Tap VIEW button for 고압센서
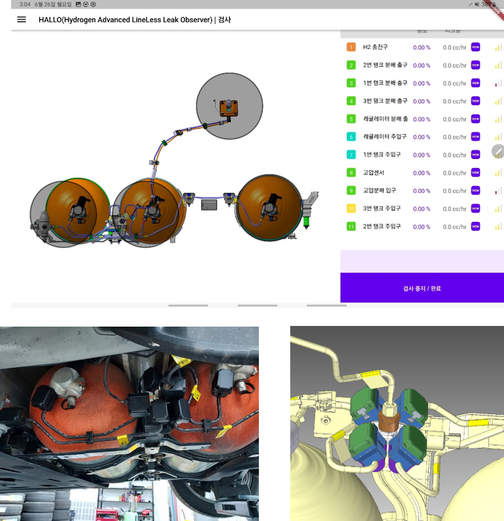 click(x=475, y=172)
